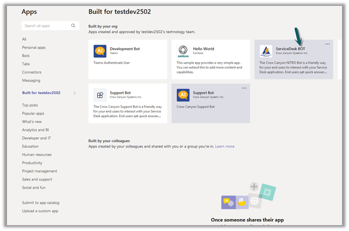This screenshot has height=231, width=349.
Task: Click the Hello World Contoso icon
Action: coord(183,51)
